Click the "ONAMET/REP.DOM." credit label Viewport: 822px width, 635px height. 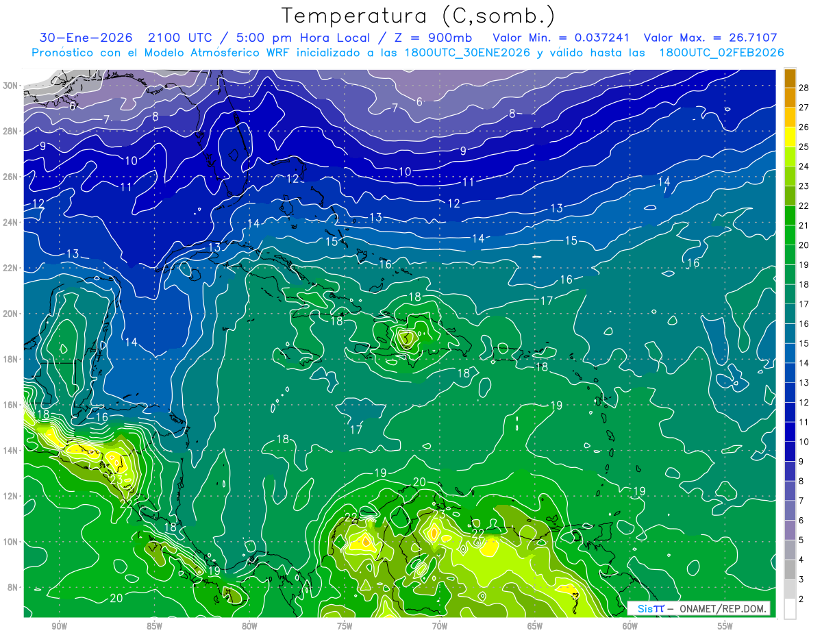click(x=722, y=608)
